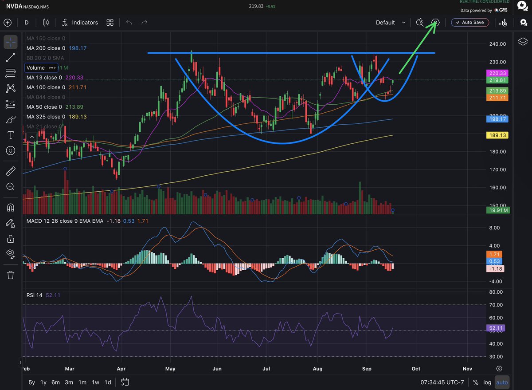Open the Default layout dropdown

[x=391, y=23]
